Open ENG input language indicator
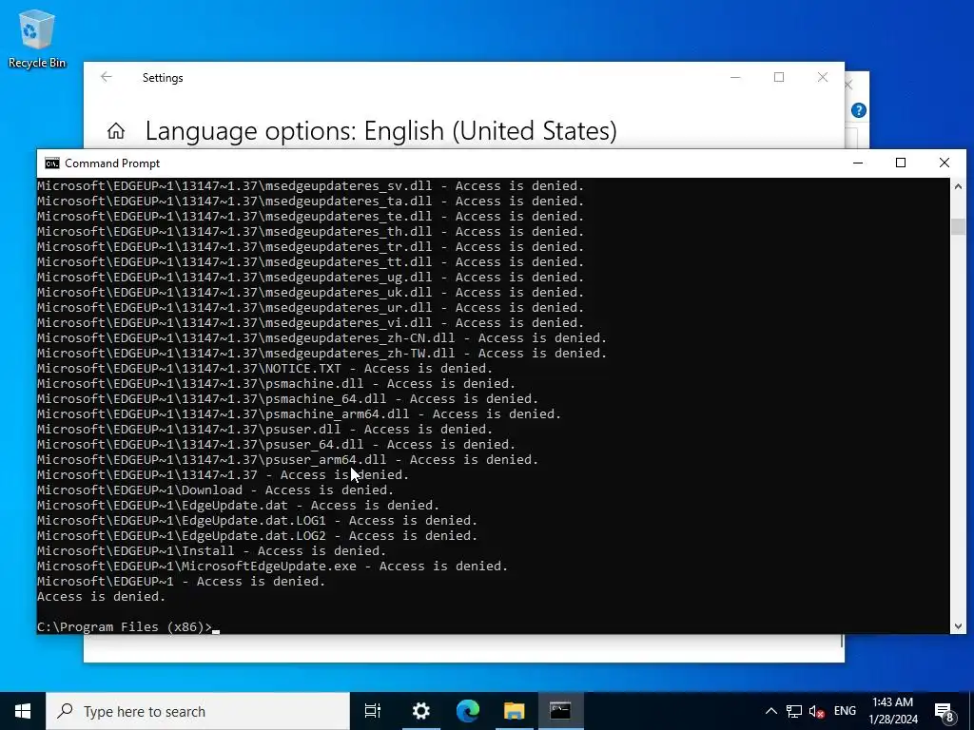 coord(845,711)
